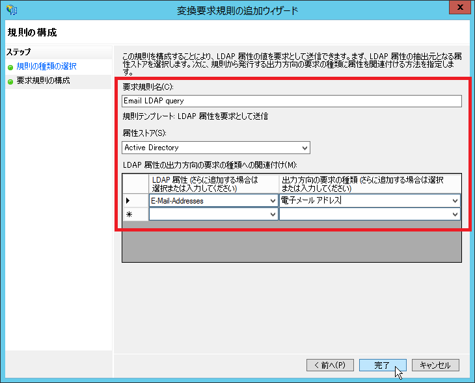Expand the E-Mail-Addresses LDAP attribute dropdown arrow
The height and width of the screenshot is (383, 475).
click(x=273, y=201)
